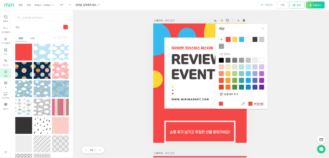This screenshot has width=329, height=158.
Task: Select black swatch in default palette
Action: point(221,60)
